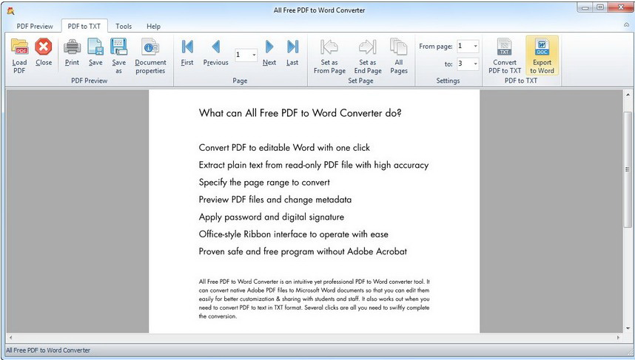The image size is (635, 360).
Task: Click the horizontal scrollbar left arrow
Action: 10,337
